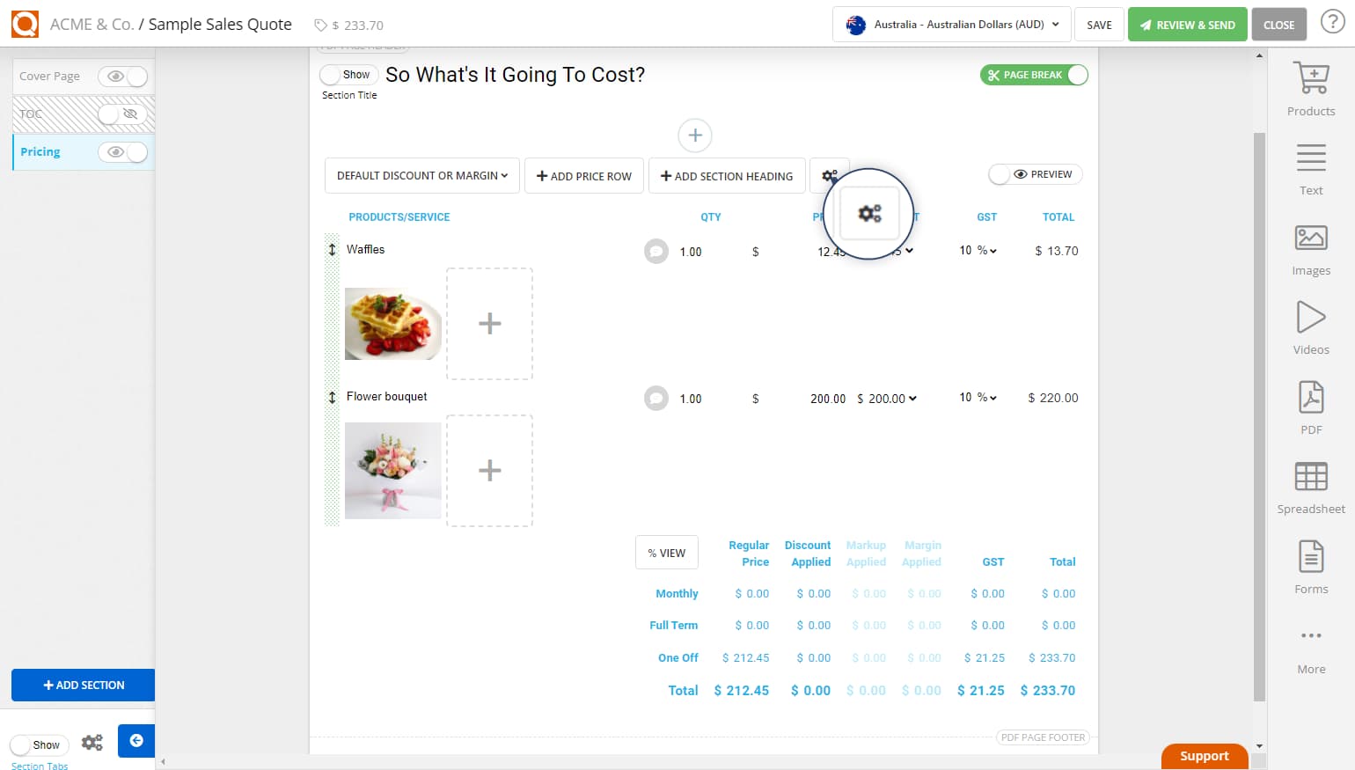Open the Australia - Australian Dollars currency dropdown
1355x770 pixels.
coord(951,25)
